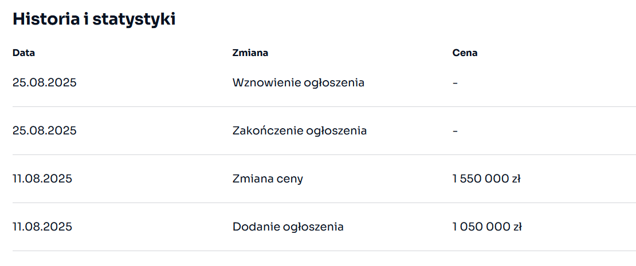The image size is (636, 266).
Task: Click the Zakończenie ogłoszenia entry
Action: pos(299,130)
